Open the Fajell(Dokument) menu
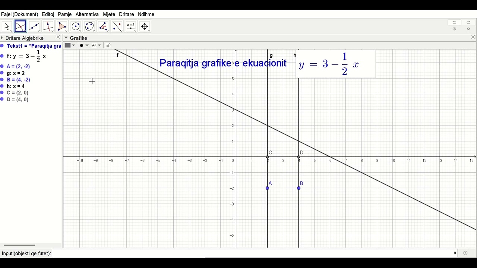Viewport: 477px width, 268px height. click(x=19, y=14)
